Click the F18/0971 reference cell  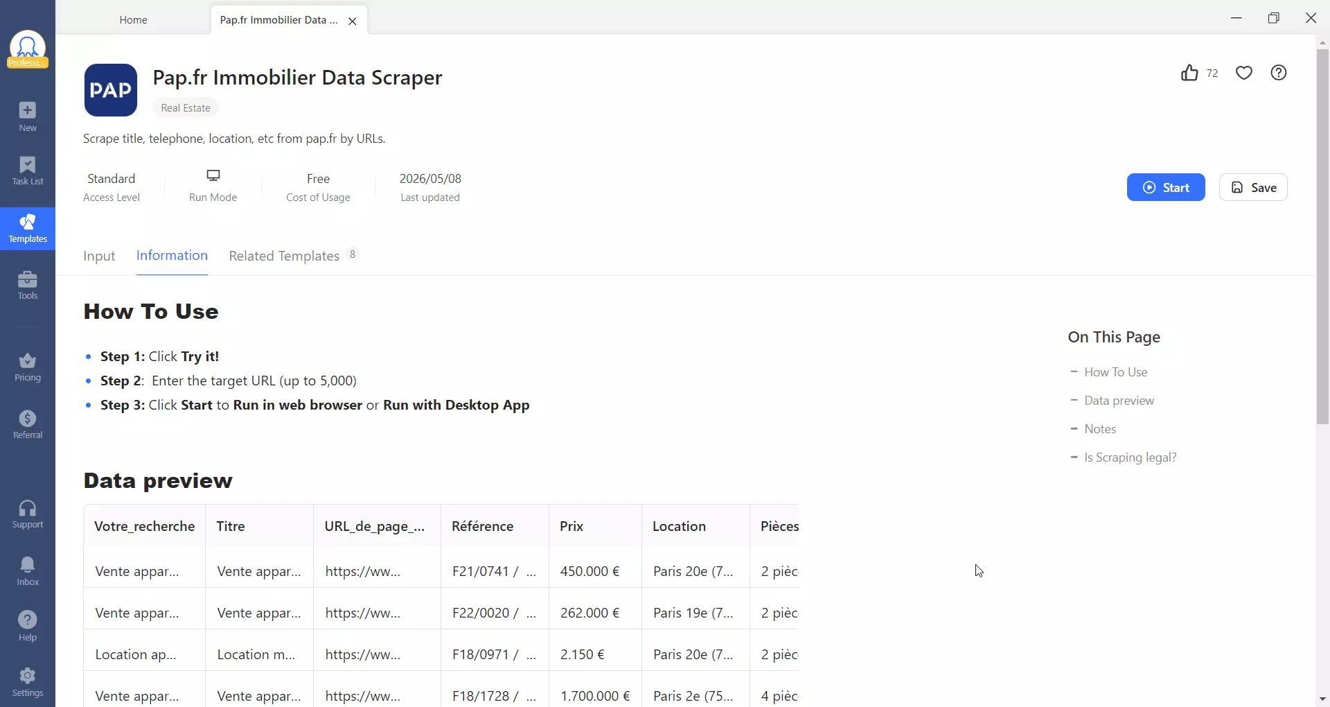[x=494, y=654]
